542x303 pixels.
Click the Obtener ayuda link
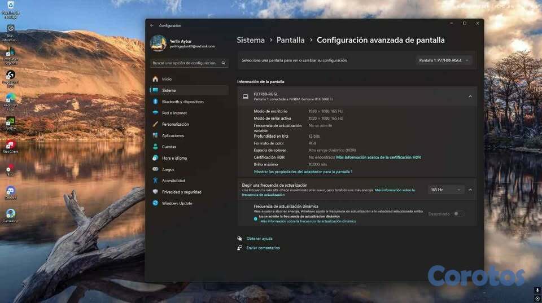click(x=259, y=239)
